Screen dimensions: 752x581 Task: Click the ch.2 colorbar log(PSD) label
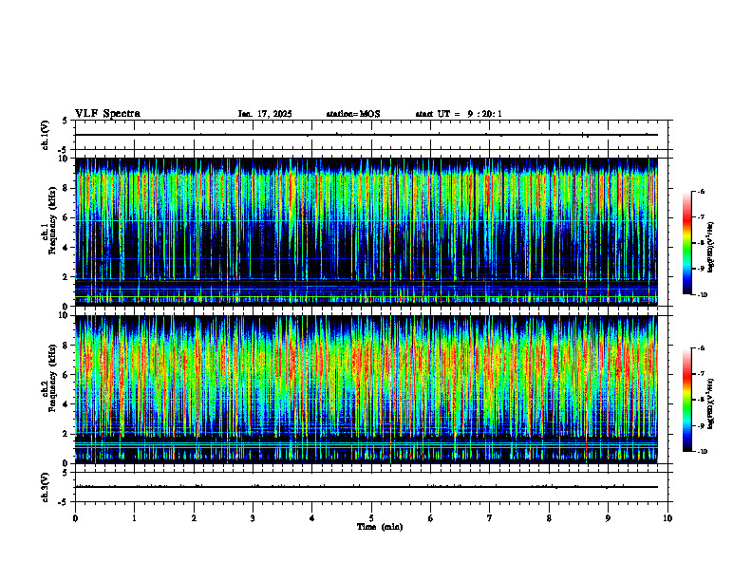712,404
